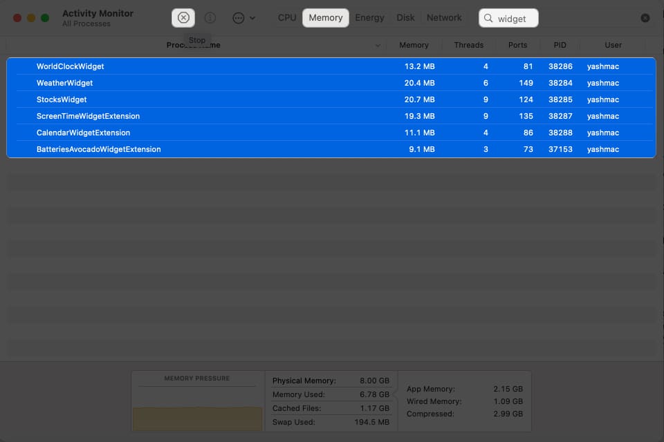Click the Swap Used 194.5 MB value
Screen dimensions: 664x442
(x=372, y=422)
